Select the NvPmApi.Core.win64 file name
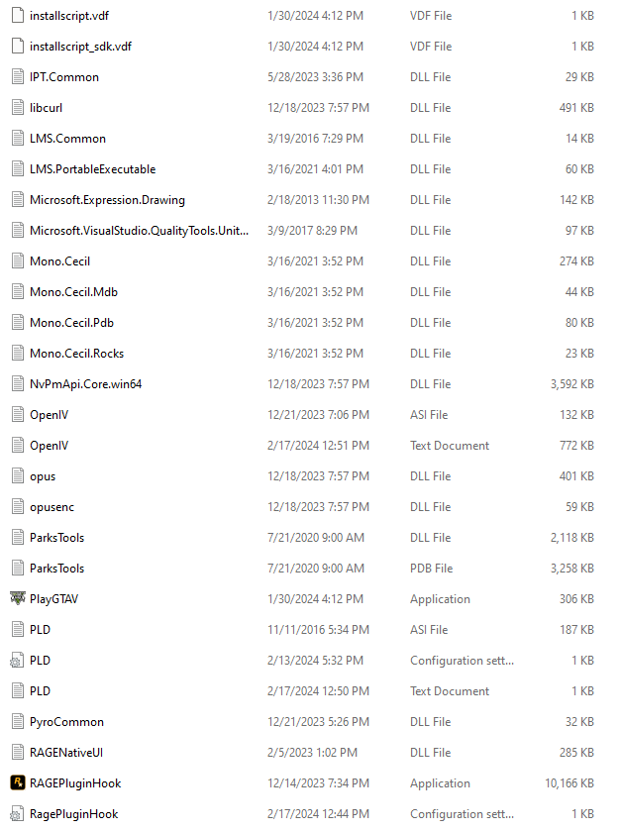The image size is (620, 831). click(x=85, y=383)
